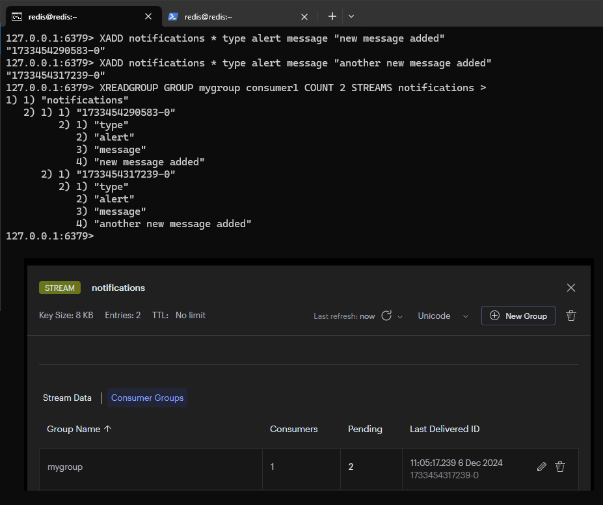This screenshot has height=505, width=603.
Task: Close the PowerShell redis@redis tab
Action: [304, 17]
